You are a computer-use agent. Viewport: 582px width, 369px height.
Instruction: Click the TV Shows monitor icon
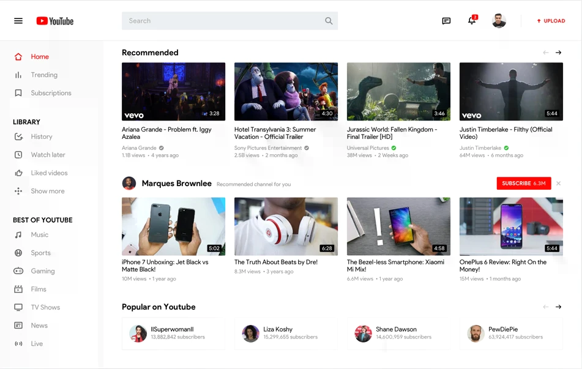point(18,307)
